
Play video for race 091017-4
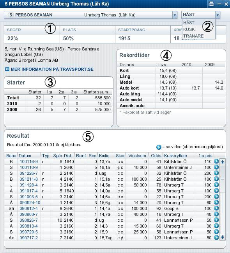click(216, 190)
